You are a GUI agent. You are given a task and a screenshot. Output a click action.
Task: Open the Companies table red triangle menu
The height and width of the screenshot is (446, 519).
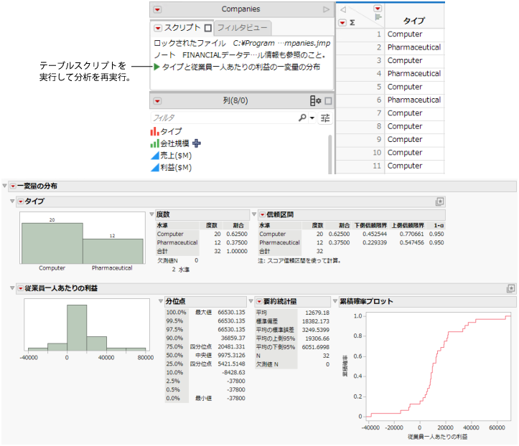click(x=157, y=9)
